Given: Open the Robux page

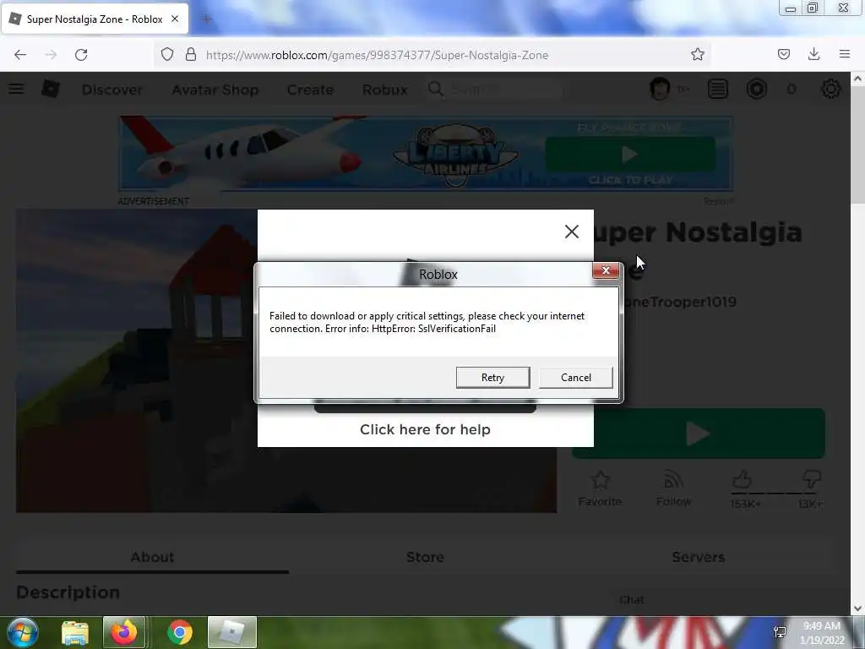Looking at the screenshot, I should tap(385, 90).
